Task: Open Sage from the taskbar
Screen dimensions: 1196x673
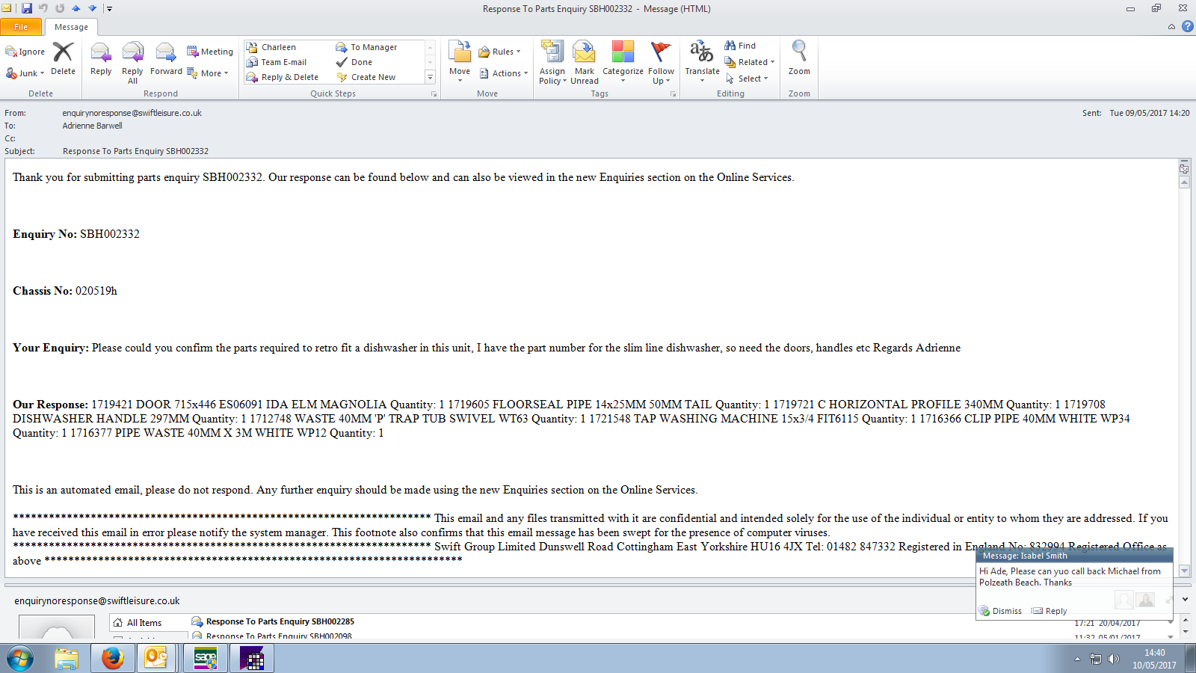Action: tap(205, 658)
